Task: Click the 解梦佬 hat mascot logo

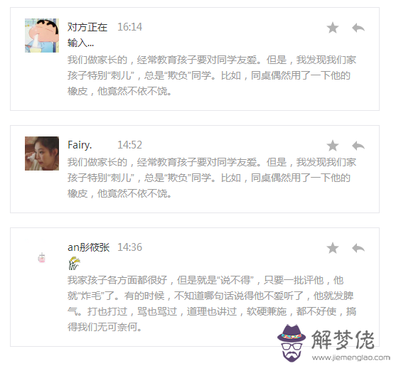Action: pyautogui.click(x=291, y=343)
